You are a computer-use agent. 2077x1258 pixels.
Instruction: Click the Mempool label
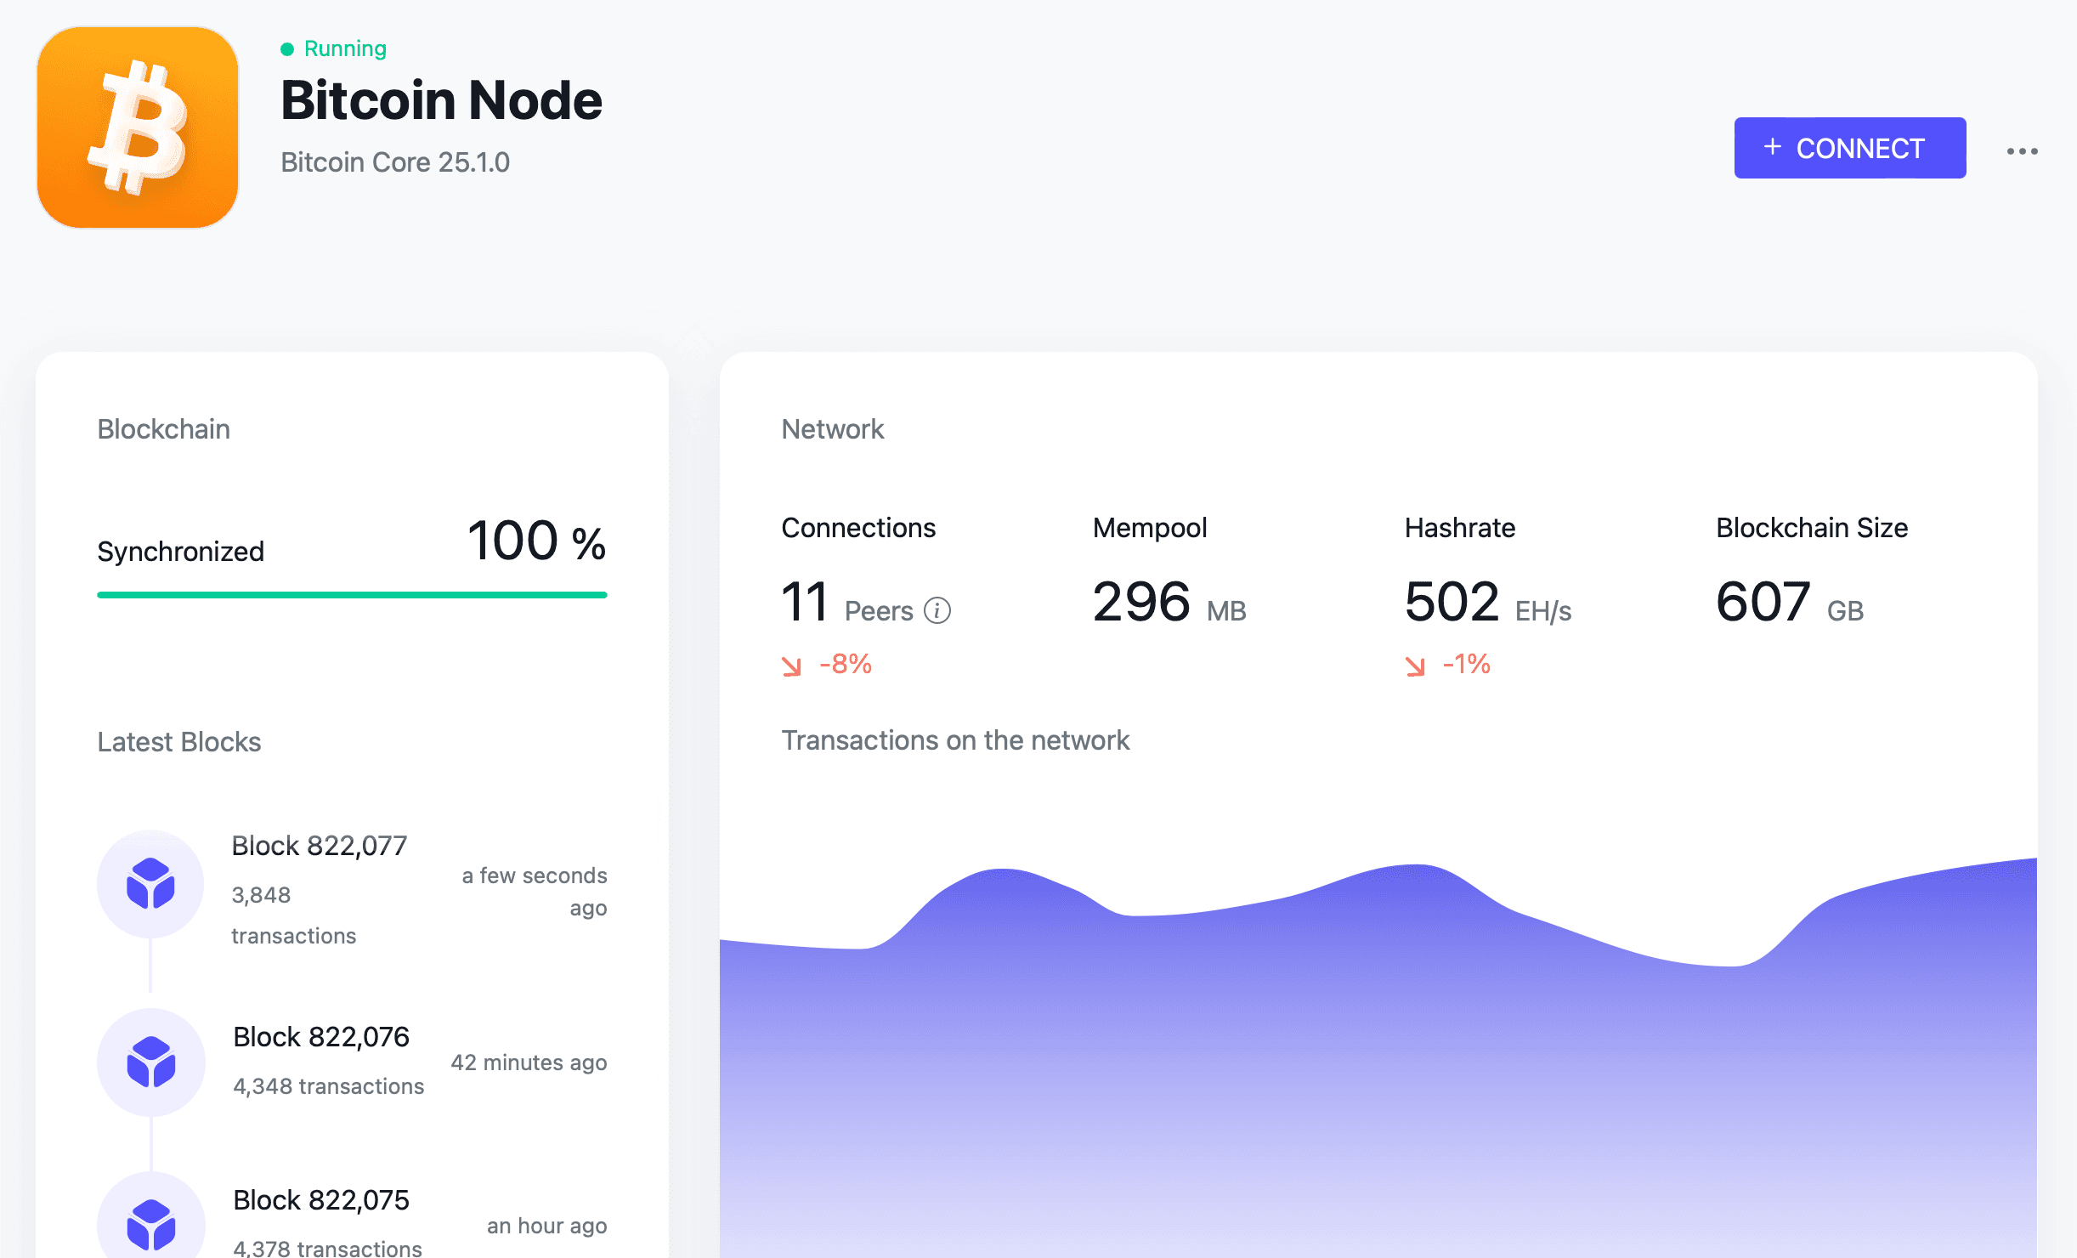click(1150, 528)
